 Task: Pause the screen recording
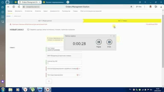point(99,42)
